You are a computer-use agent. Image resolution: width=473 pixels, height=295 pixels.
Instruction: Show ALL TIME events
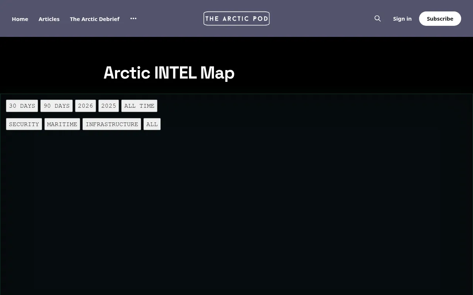(139, 106)
